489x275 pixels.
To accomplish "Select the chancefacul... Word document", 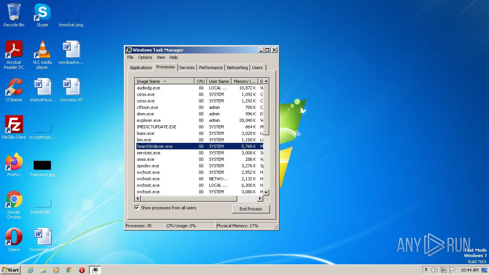I will (x=42, y=90).
